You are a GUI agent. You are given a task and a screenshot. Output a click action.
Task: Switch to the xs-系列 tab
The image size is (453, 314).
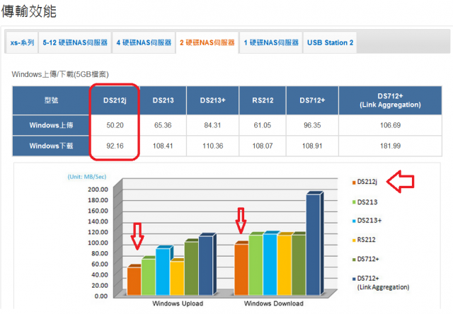[x=22, y=42]
